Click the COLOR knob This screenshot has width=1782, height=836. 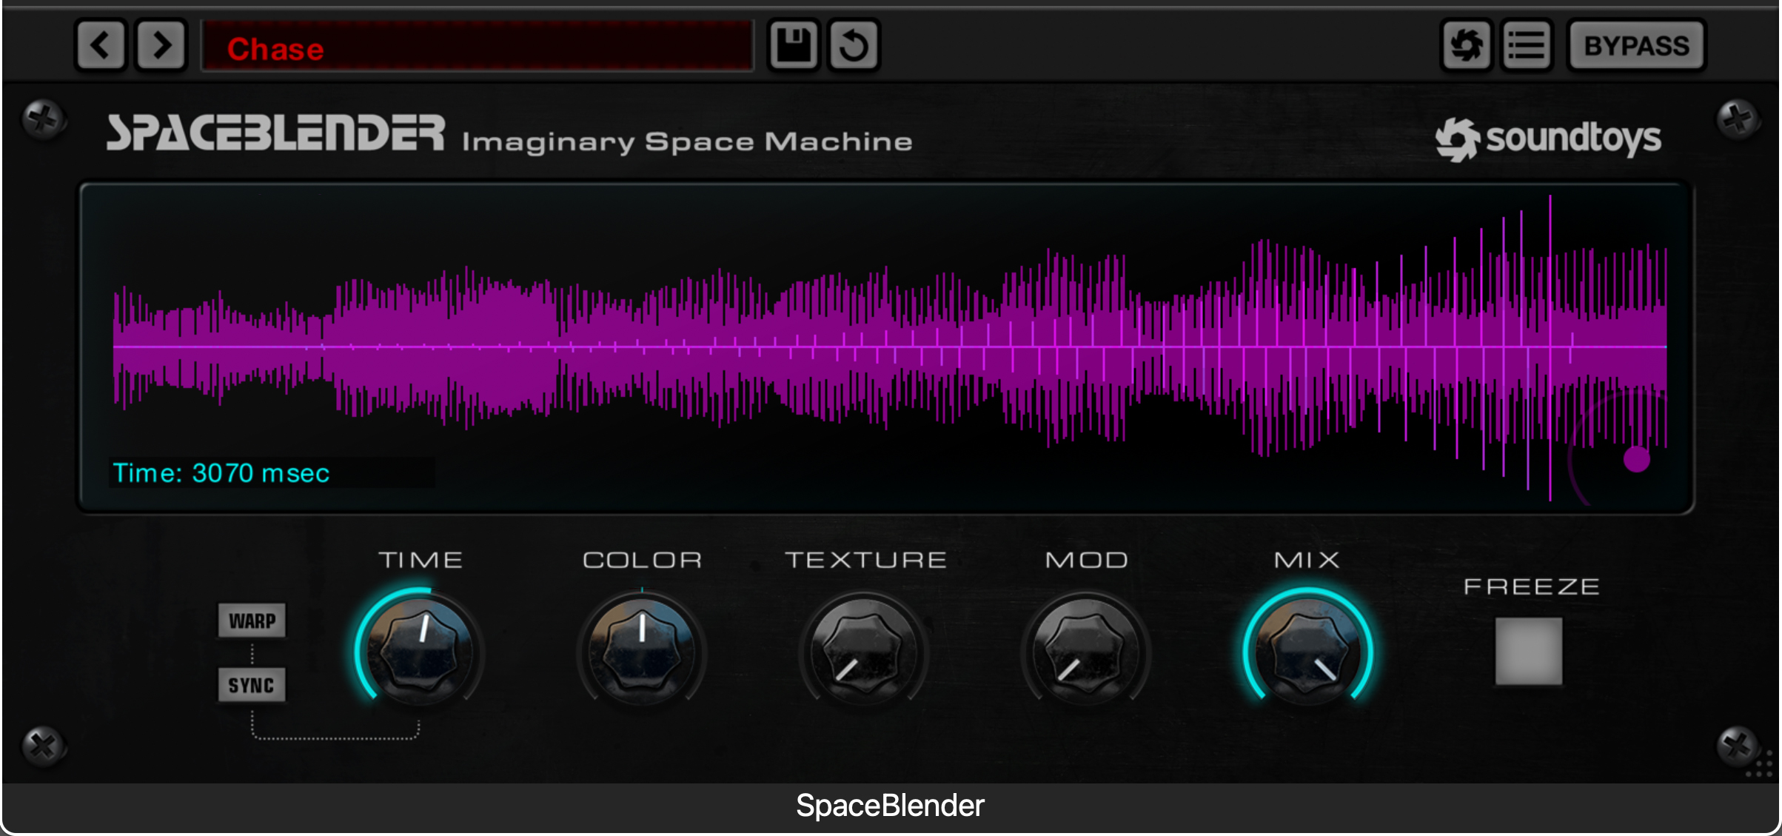point(642,652)
